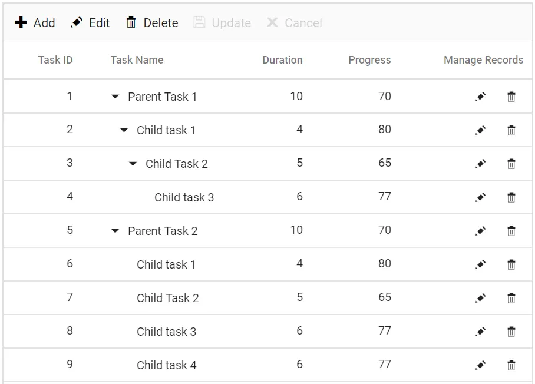Edit the Parent Task 2 row via pencil icon

click(x=480, y=231)
